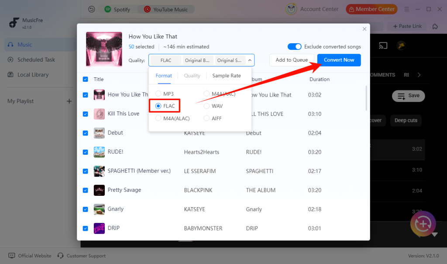Open Account Center
The image size is (447, 264).
(x=319, y=9)
